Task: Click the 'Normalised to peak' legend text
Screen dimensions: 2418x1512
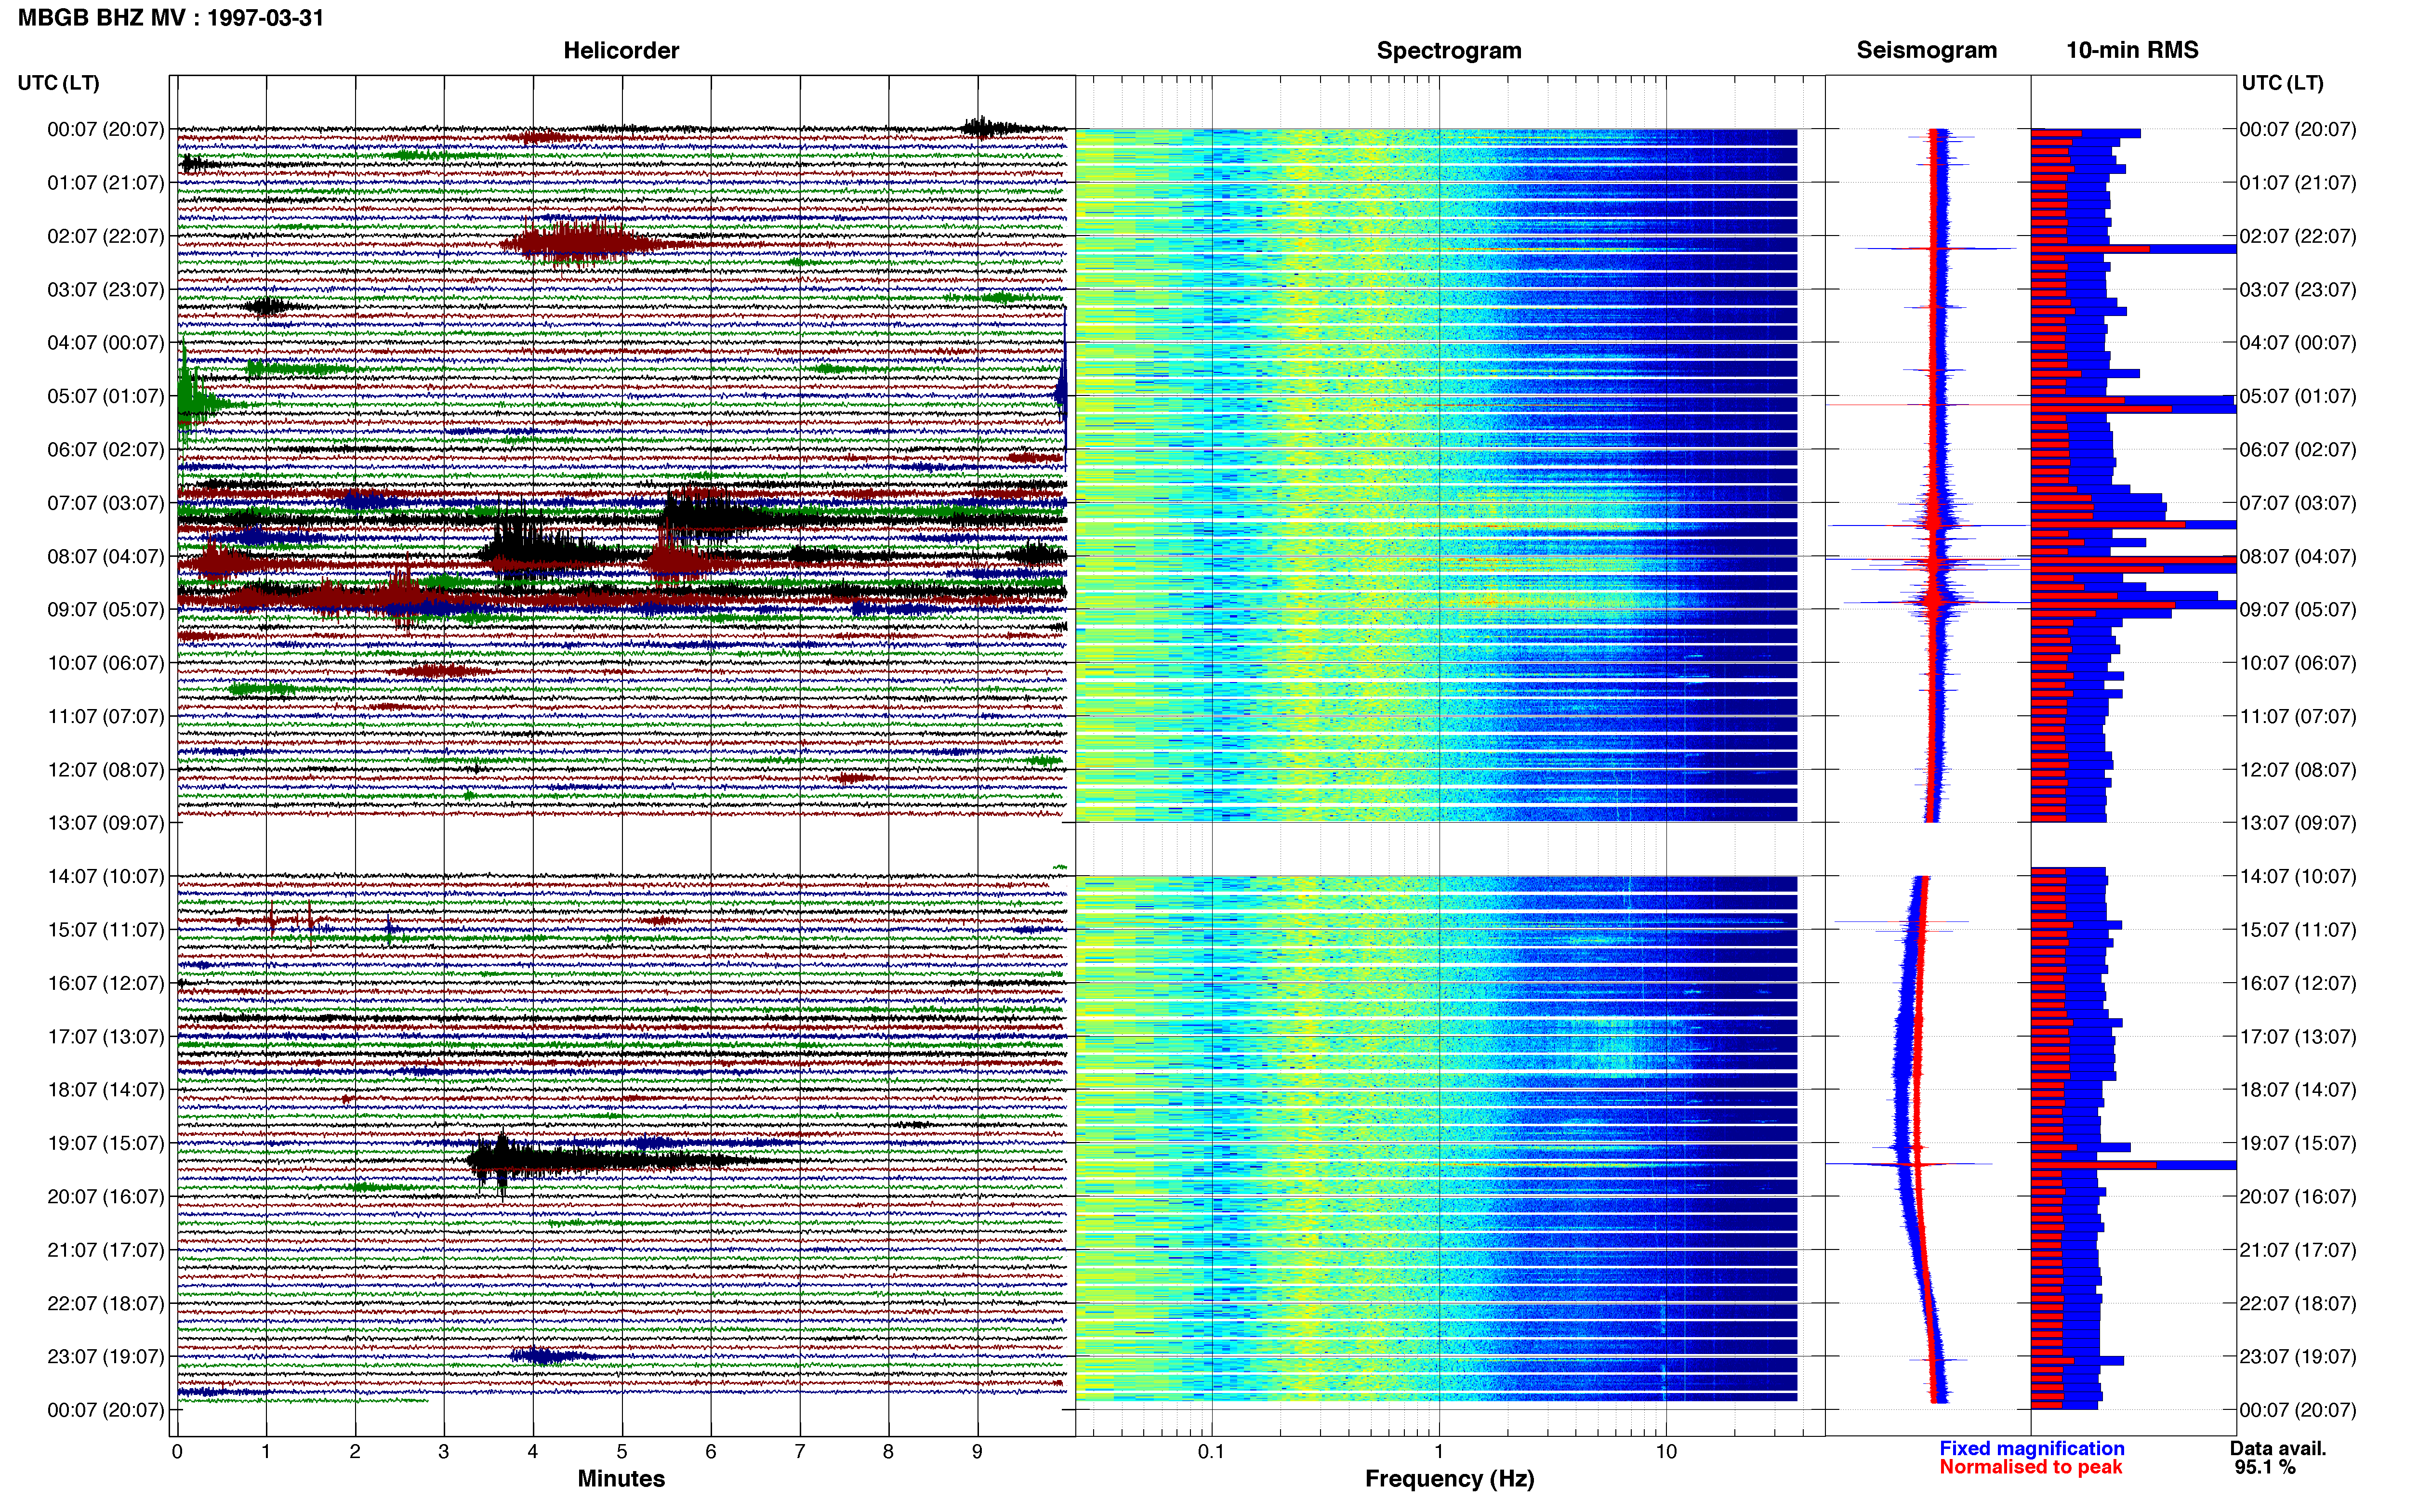Action: 2030,1467
